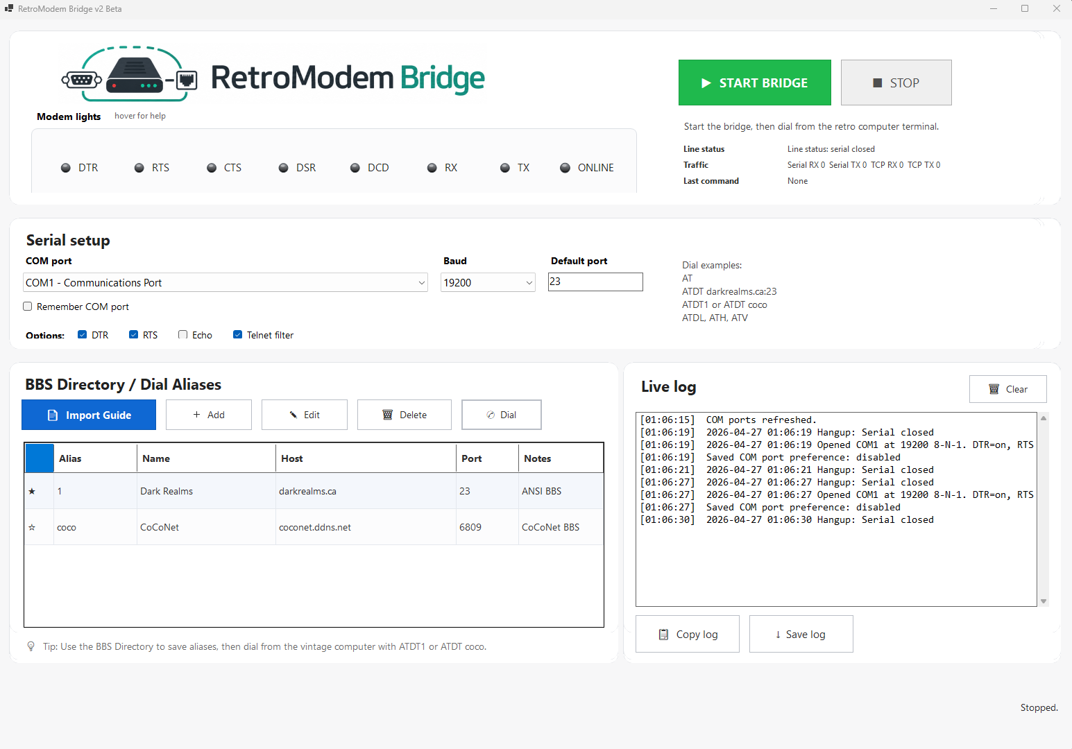Uncheck the DTR option checkbox

click(x=83, y=335)
